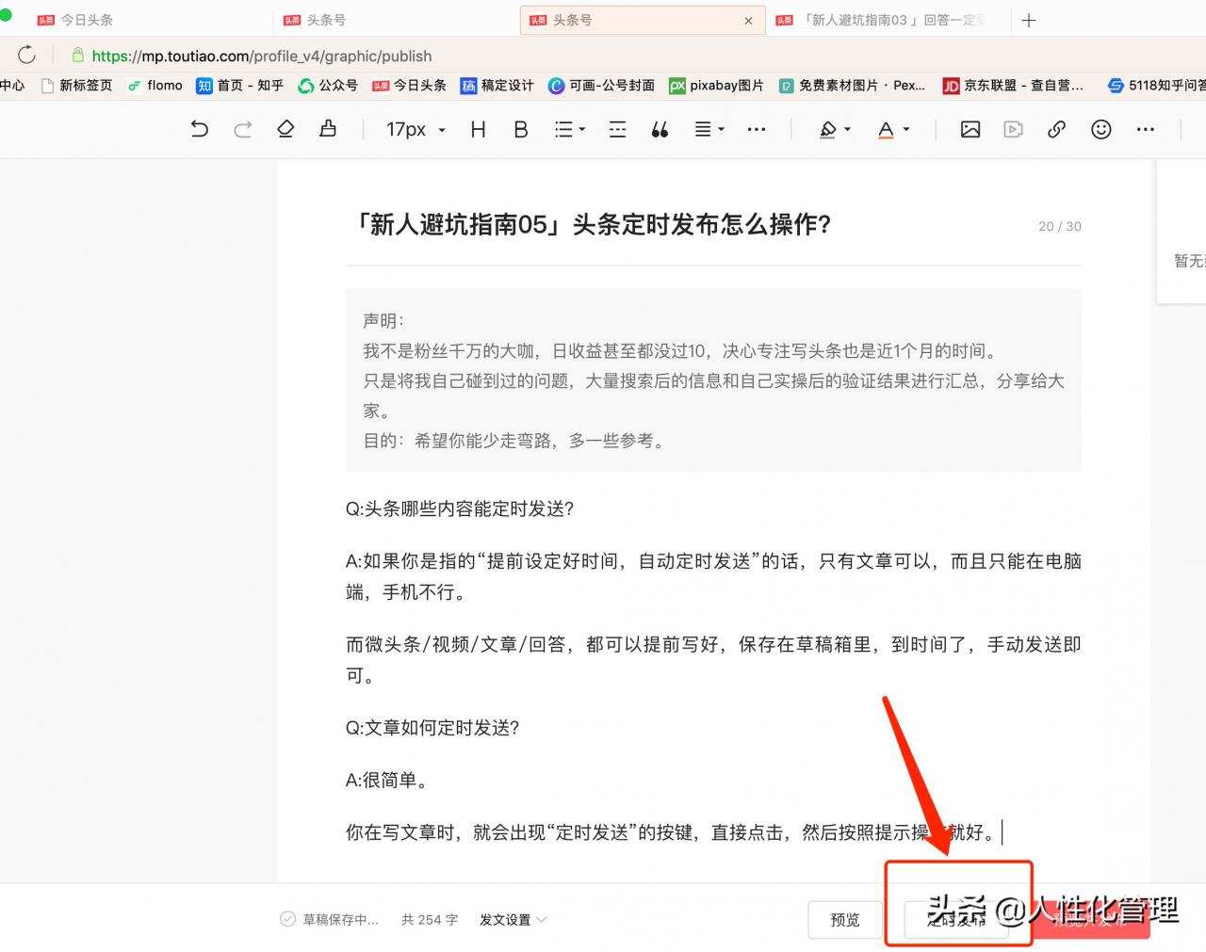Toggle bold formatting with the B icon

[x=520, y=129]
